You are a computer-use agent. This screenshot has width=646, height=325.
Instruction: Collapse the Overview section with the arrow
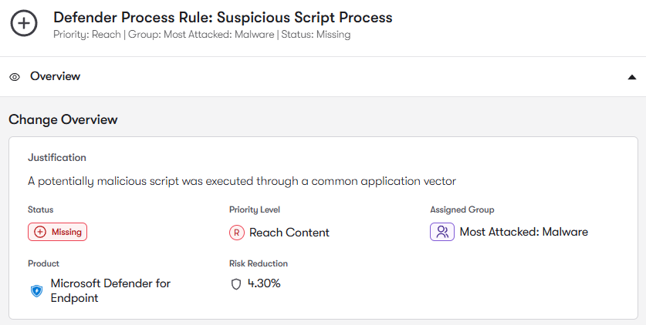point(632,77)
